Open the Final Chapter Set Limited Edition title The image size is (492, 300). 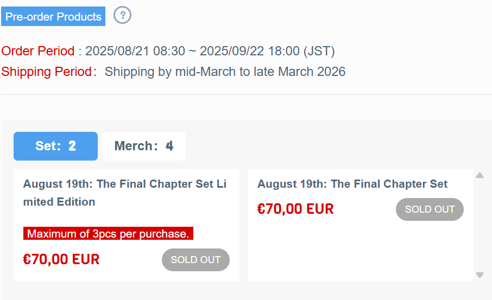(x=125, y=193)
